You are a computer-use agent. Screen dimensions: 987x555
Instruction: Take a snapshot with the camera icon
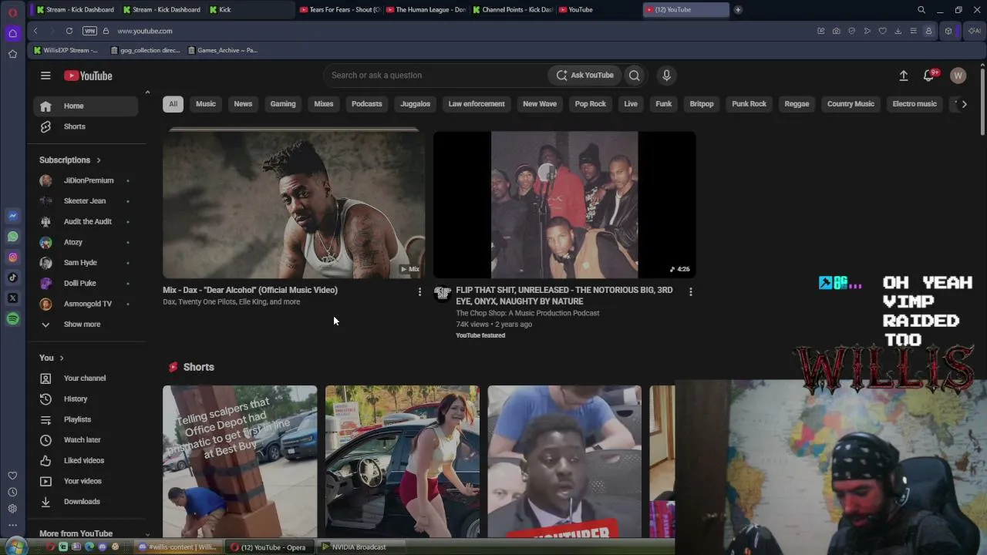837,31
